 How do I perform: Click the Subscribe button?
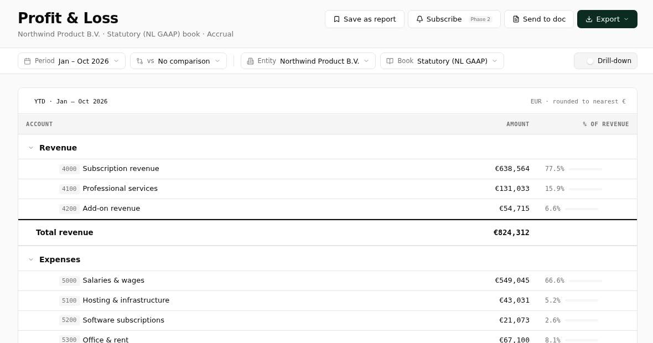coord(454,19)
